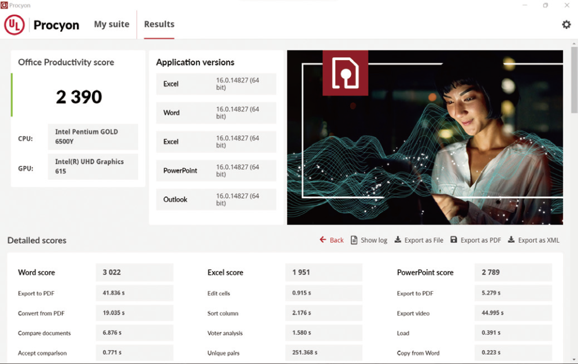Click the Back link text
The height and width of the screenshot is (364, 578).
336,240
